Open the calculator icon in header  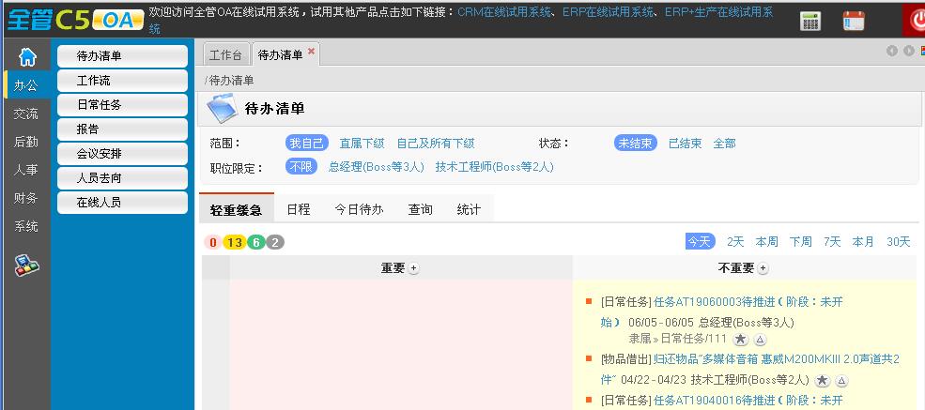coord(810,21)
